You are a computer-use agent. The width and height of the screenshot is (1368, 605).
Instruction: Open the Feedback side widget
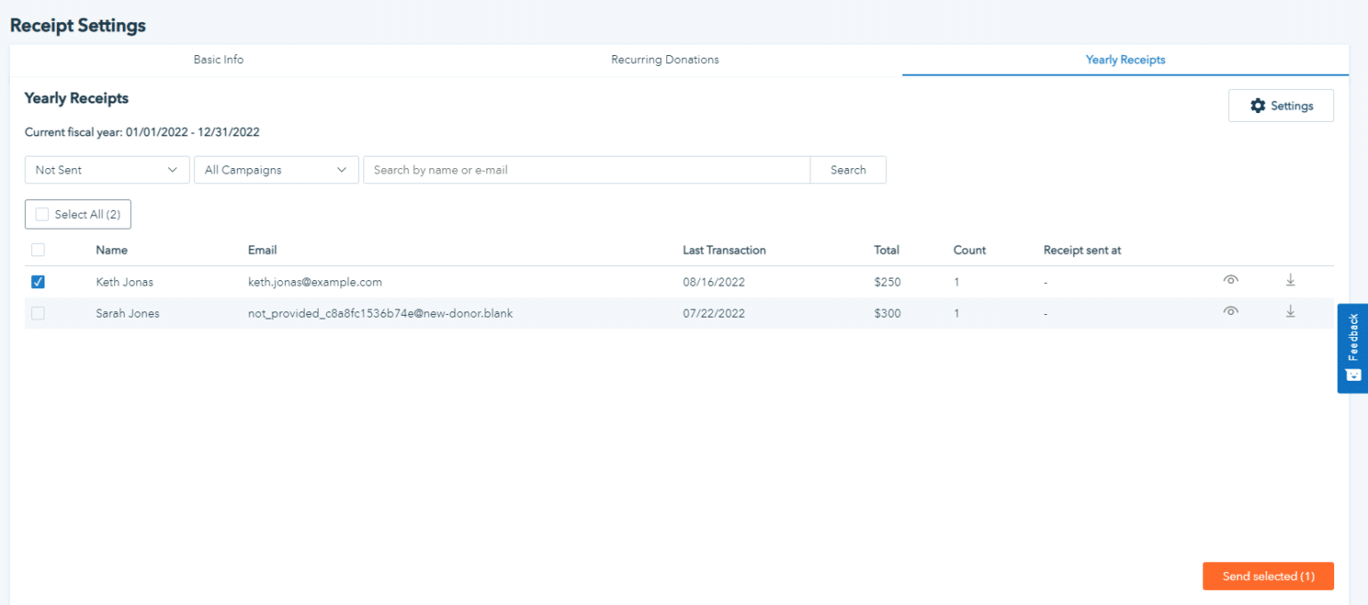[1353, 348]
